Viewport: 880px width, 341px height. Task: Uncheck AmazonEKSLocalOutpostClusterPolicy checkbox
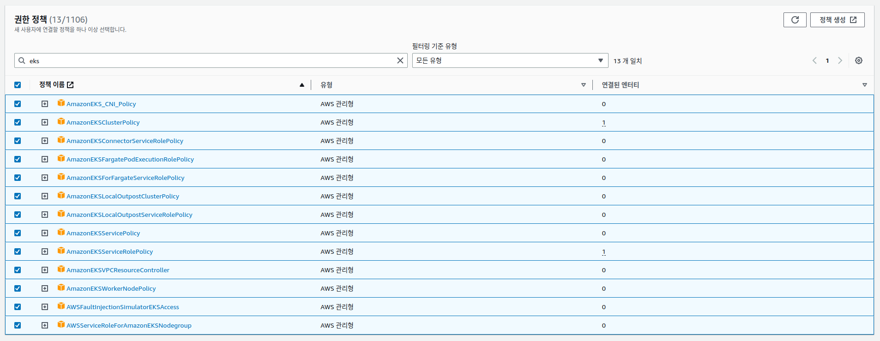pos(18,196)
